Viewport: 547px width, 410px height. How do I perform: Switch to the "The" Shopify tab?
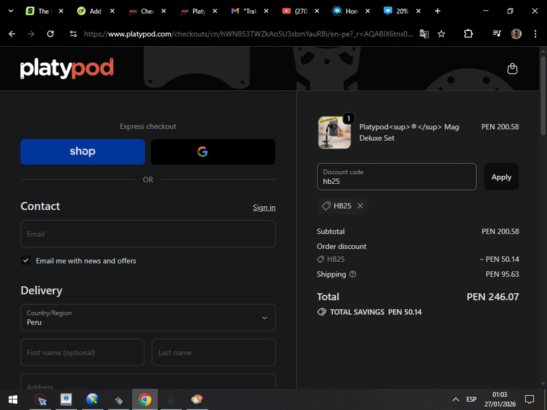click(x=39, y=11)
